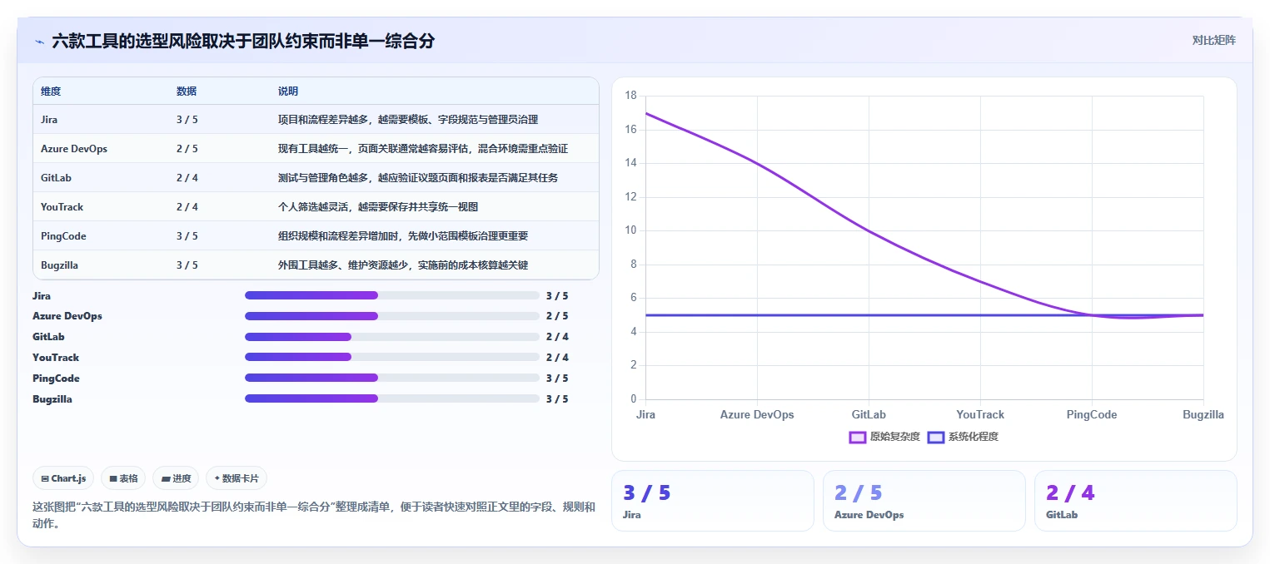Click the 数据 column header

pos(187,91)
